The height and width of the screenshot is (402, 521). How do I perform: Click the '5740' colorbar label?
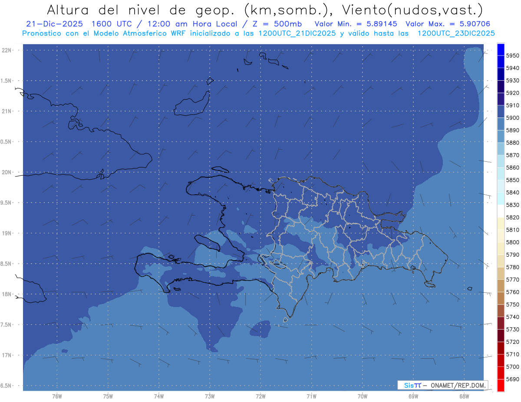512,317
